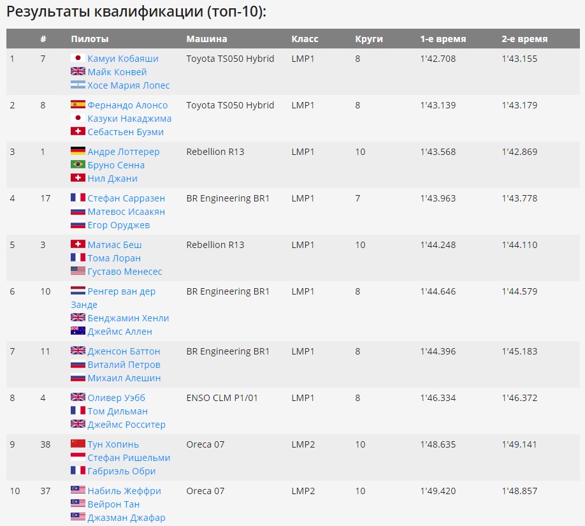This screenshot has height=526, width=585.
Task: Click the Australia flag beside Джеймс Аллен
Action: [78, 332]
